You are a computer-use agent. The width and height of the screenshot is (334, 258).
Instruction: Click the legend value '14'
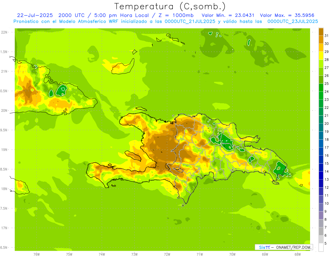click(x=327, y=171)
